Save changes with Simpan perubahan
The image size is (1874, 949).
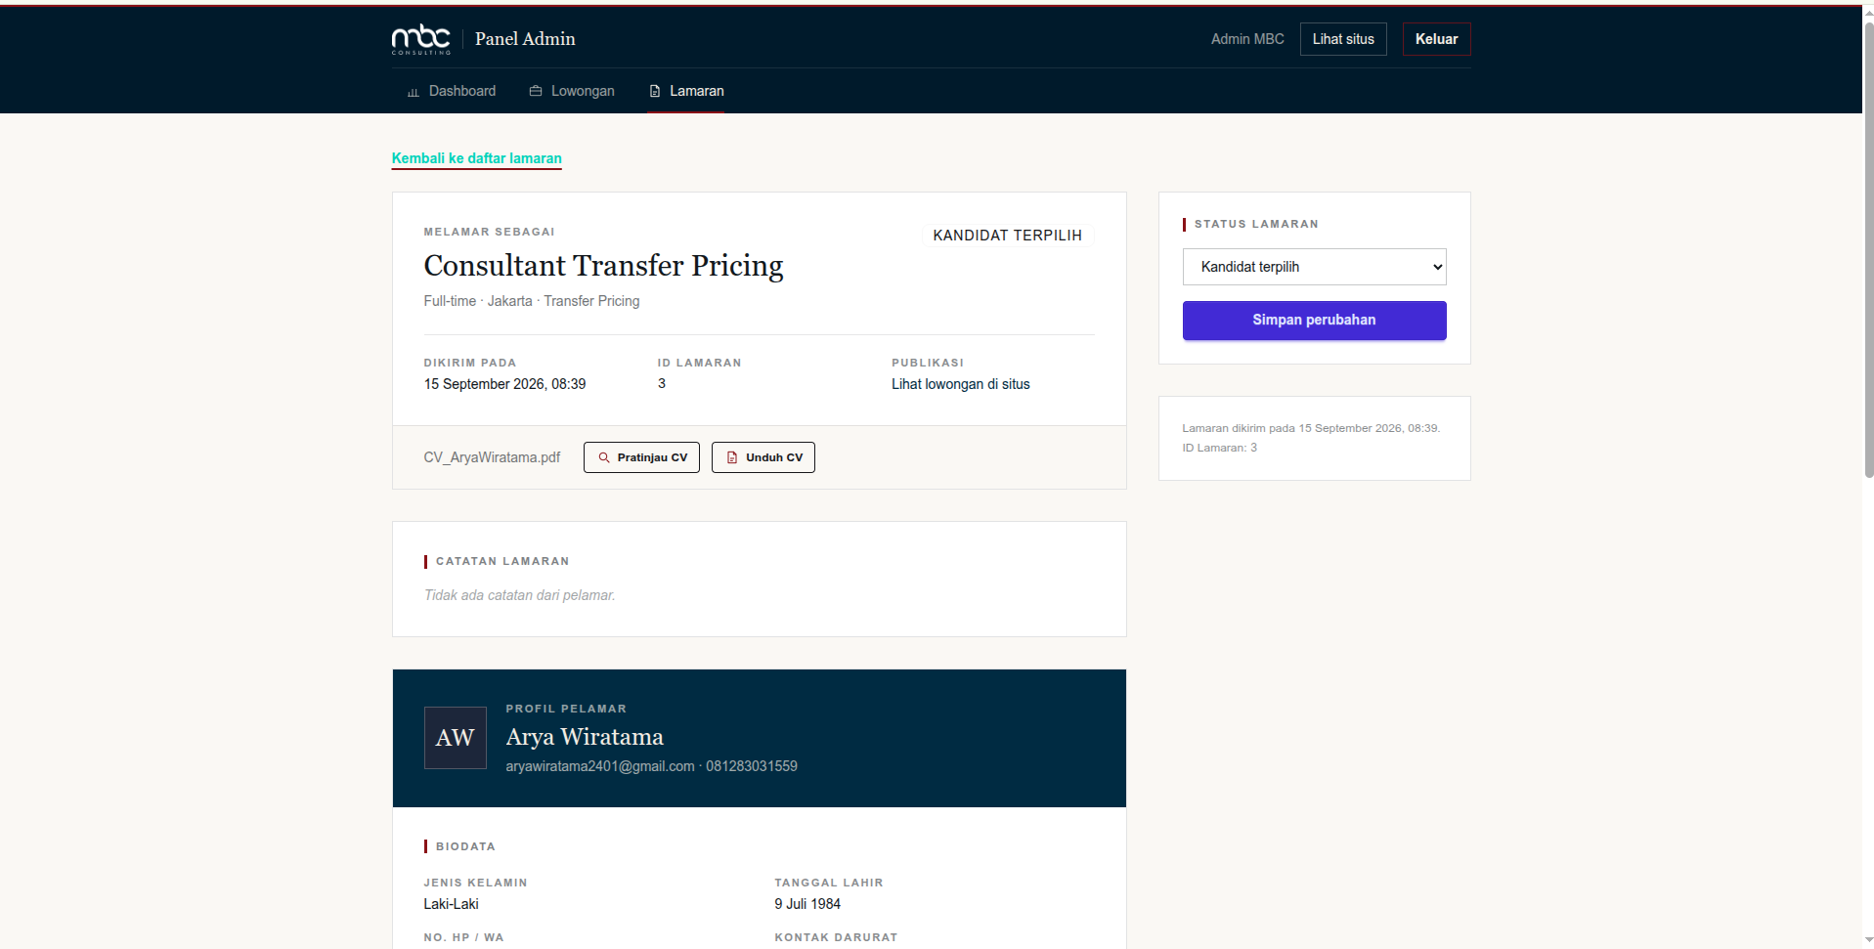[1314, 321]
